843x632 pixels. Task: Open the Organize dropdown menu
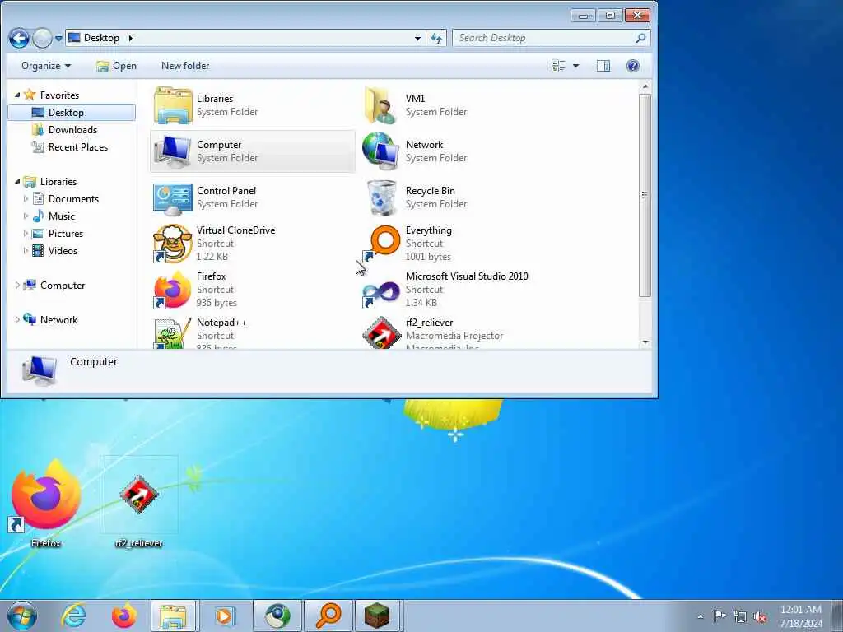click(x=46, y=66)
